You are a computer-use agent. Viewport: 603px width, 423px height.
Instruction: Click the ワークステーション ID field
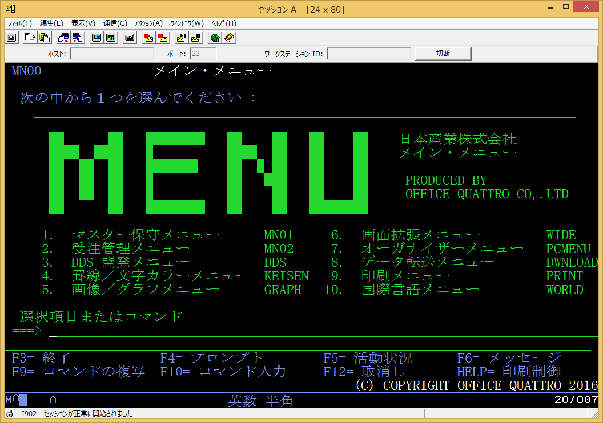pyautogui.click(x=368, y=54)
